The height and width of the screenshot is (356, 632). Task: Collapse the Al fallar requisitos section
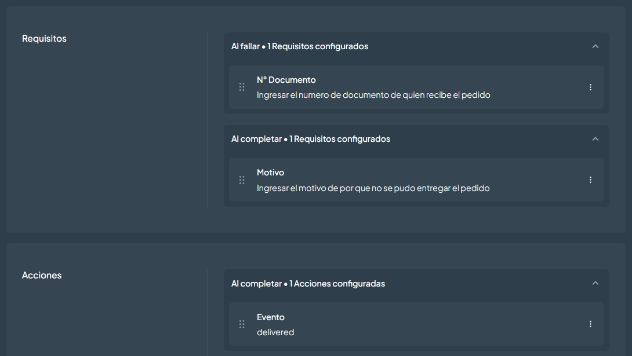point(595,46)
